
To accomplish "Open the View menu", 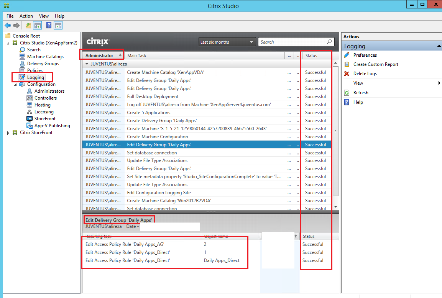I will coord(43,16).
